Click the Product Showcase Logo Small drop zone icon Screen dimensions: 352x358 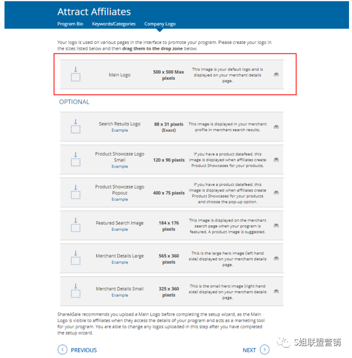click(x=76, y=159)
